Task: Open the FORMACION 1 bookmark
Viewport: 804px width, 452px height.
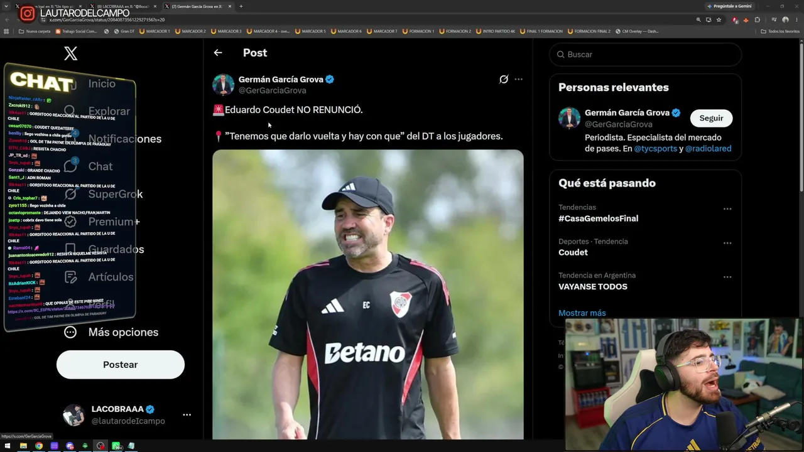Action: click(418, 31)
